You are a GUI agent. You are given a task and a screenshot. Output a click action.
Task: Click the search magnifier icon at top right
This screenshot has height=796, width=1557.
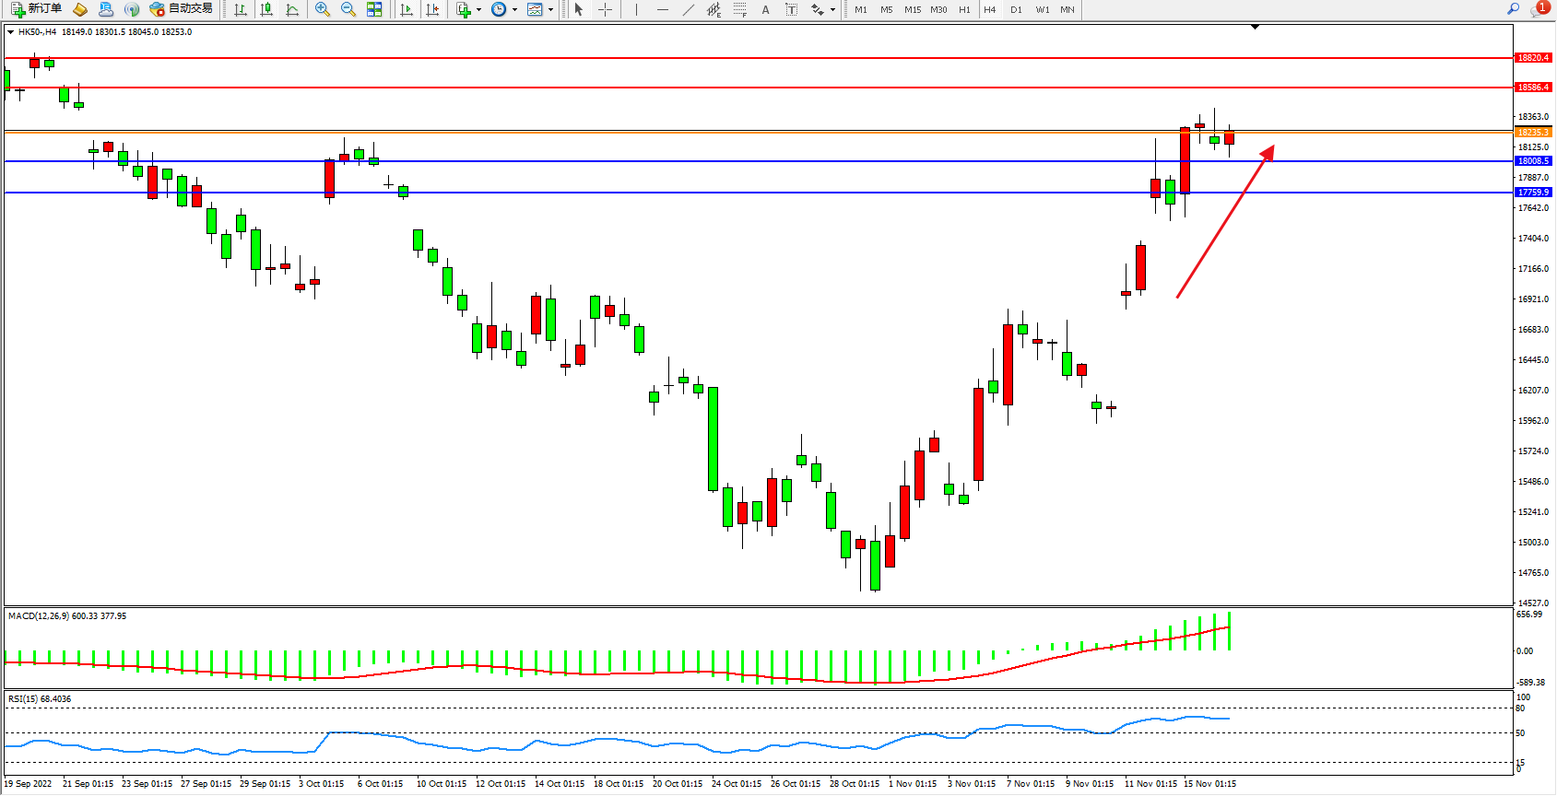[1513, 9]
